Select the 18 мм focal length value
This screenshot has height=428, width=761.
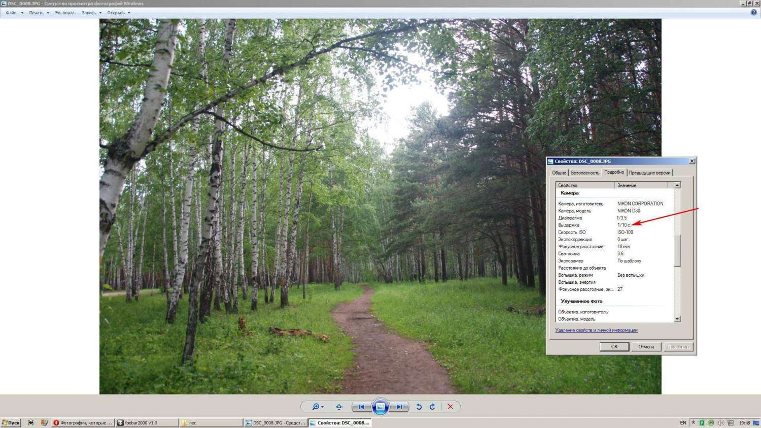(624, 246)
